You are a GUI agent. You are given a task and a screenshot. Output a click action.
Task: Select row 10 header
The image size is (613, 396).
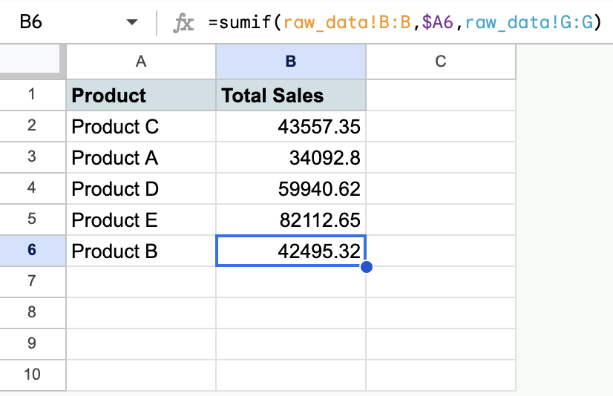tap(32, 374)
